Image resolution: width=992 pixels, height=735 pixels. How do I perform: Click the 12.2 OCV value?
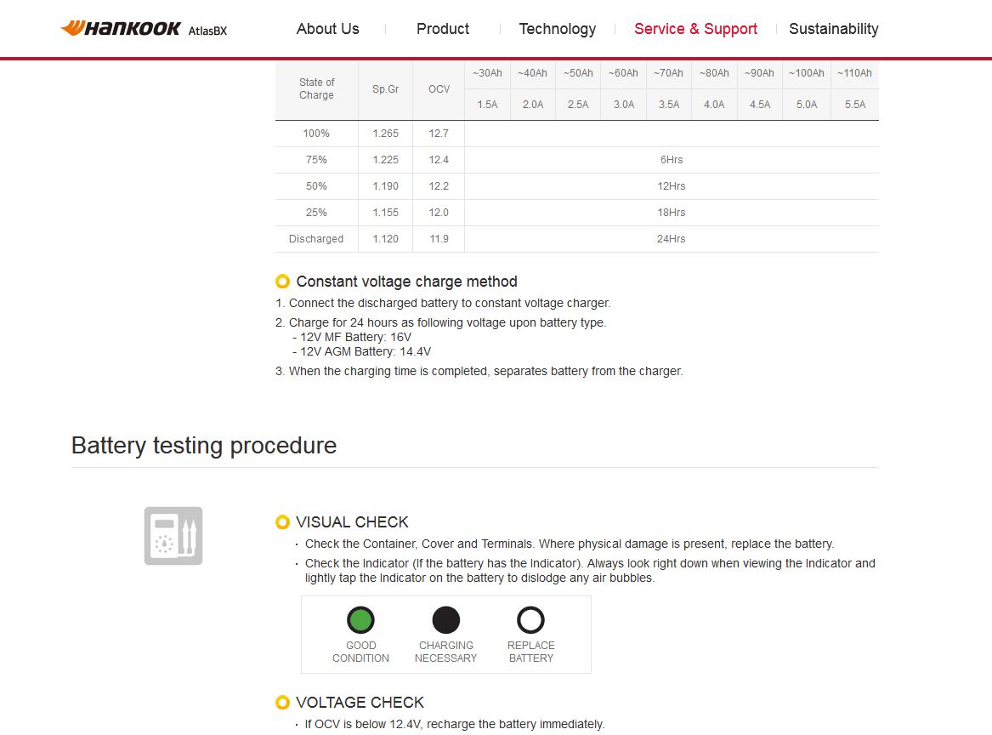pos(439,186)
